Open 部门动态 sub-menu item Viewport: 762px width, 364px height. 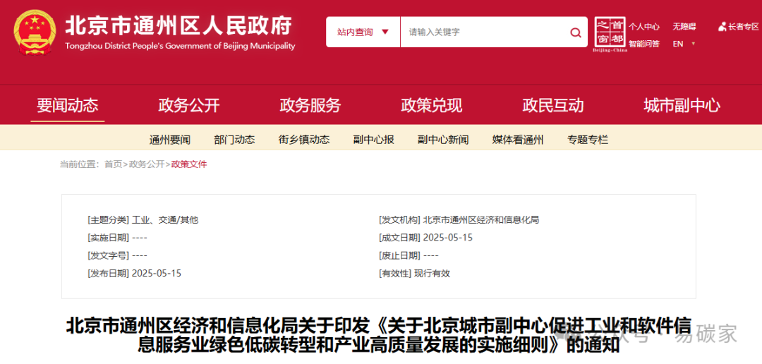234,140
